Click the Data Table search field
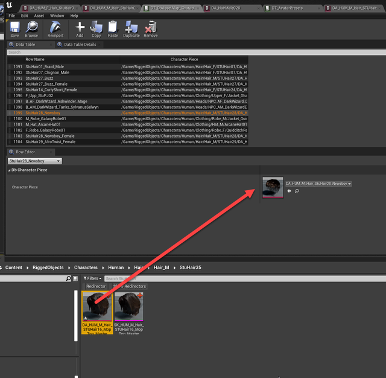Image resolution: width=386 pixels, height=378 pixels. pyautogui.click(x=197, y=53)
